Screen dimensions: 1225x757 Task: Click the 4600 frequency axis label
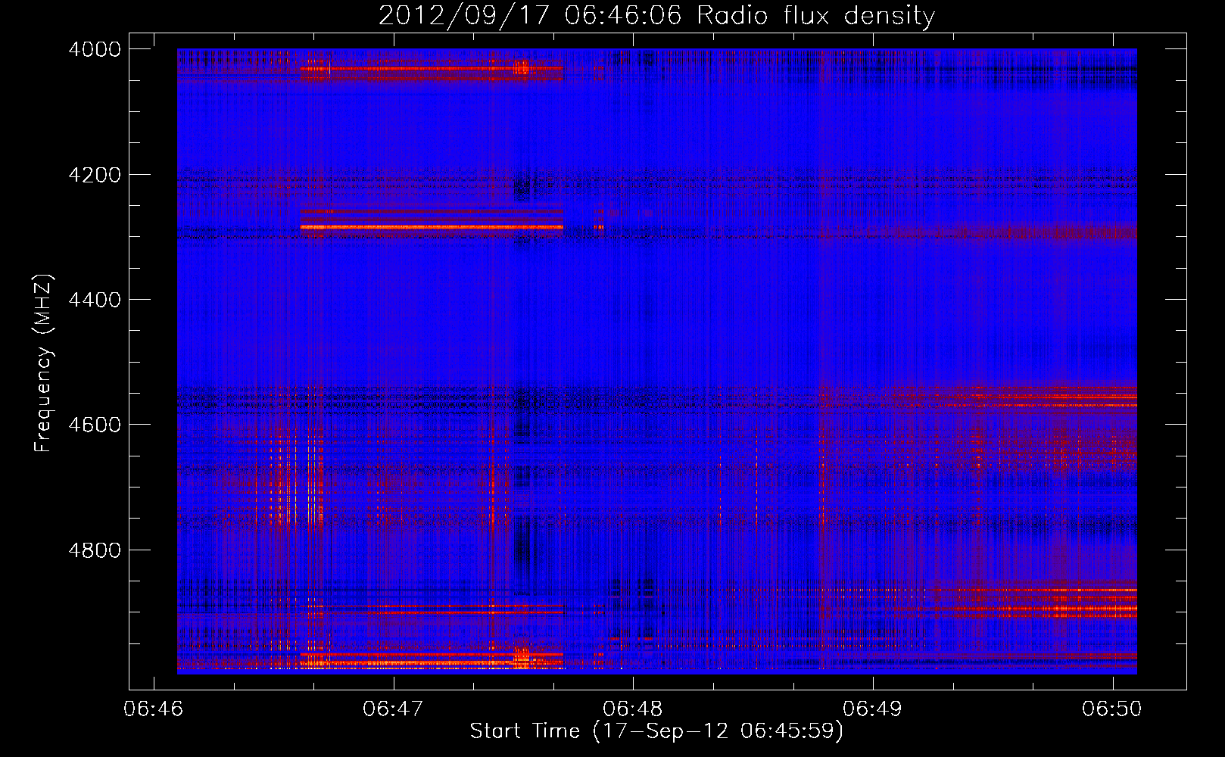[95, 425]
